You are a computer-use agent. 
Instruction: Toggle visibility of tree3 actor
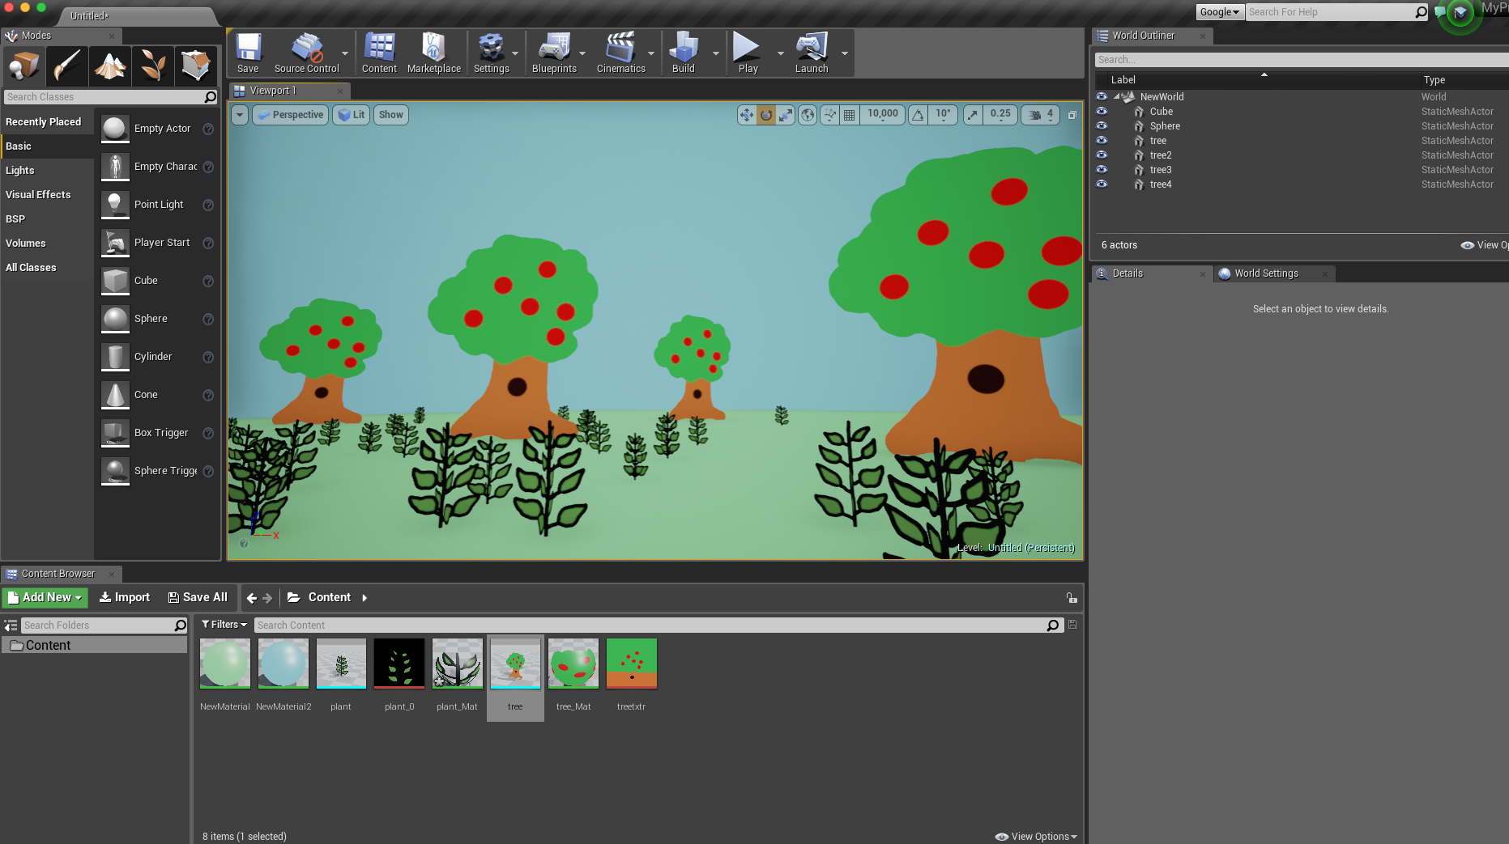(1102, 170)
